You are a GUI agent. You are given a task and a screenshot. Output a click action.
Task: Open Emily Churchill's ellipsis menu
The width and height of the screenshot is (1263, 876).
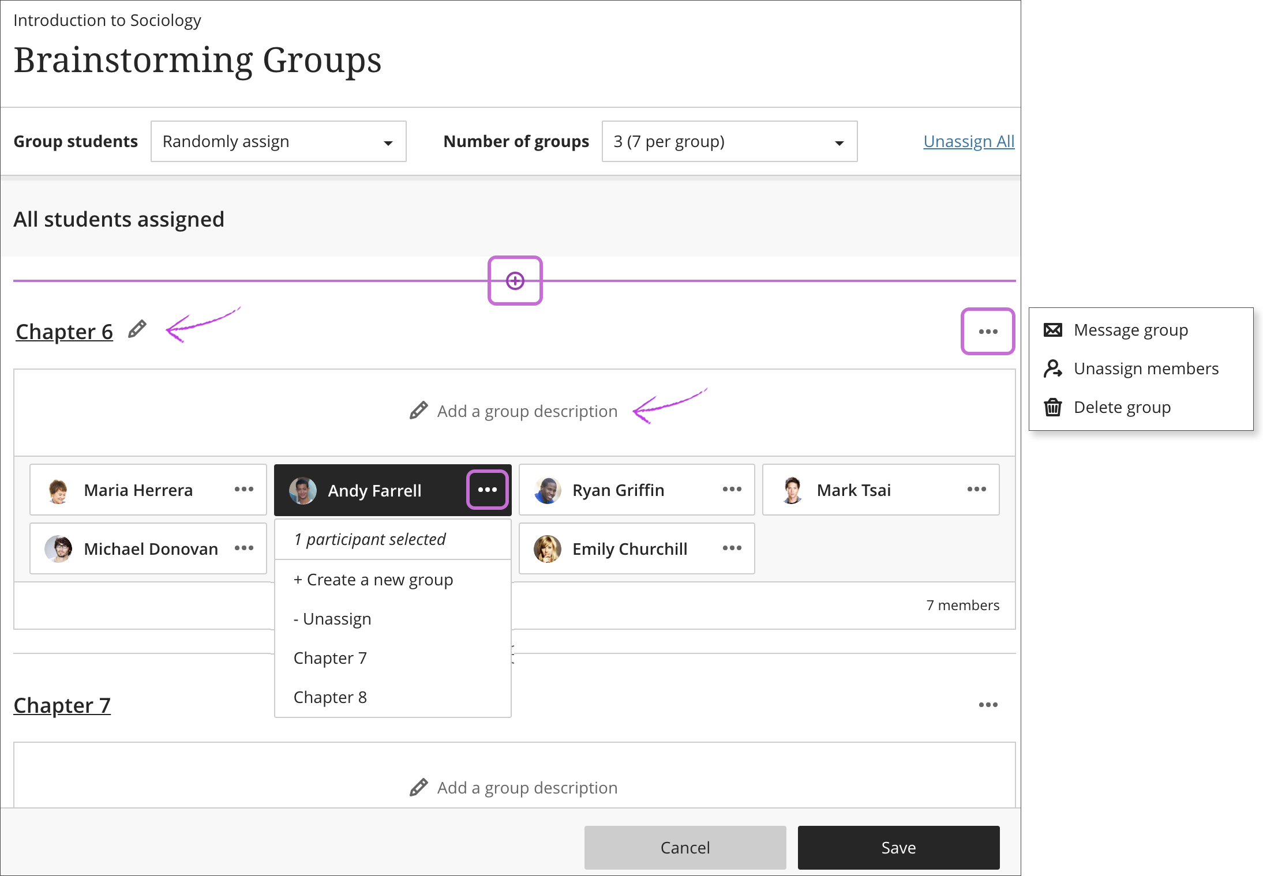coord(732,548)
